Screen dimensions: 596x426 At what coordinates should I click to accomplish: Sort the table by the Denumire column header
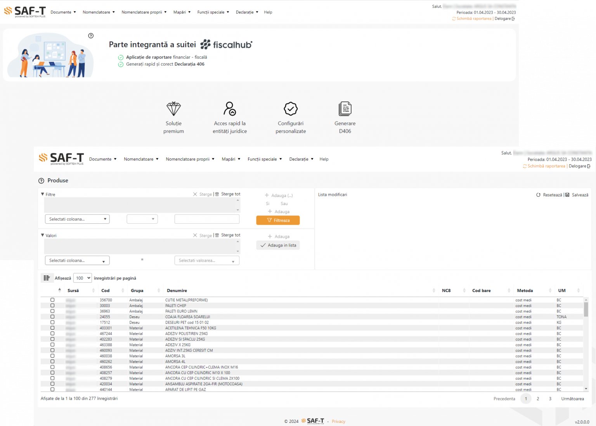coord(177,290)
